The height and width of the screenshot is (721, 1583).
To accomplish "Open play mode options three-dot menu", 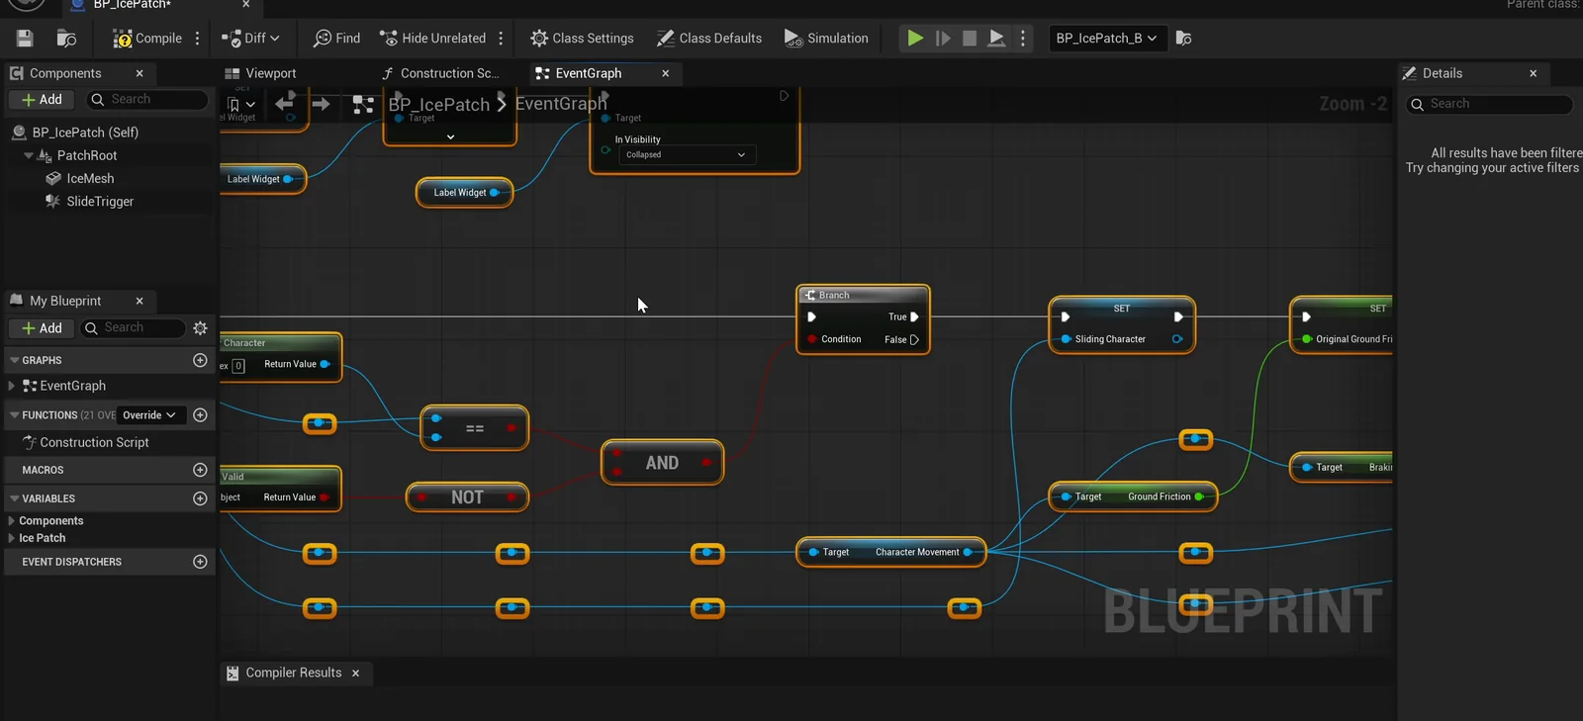I will tap(1023, 39).
